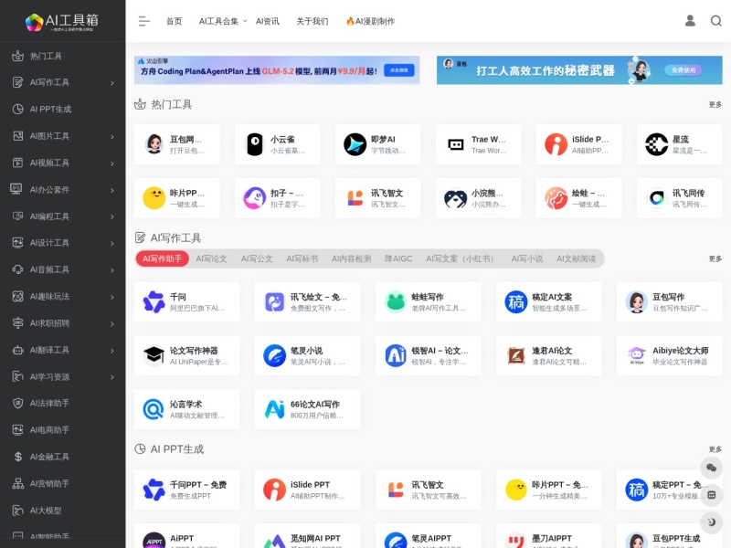
Task: Open the 千问PPT - 免费 card
Action: click(187, 490)
